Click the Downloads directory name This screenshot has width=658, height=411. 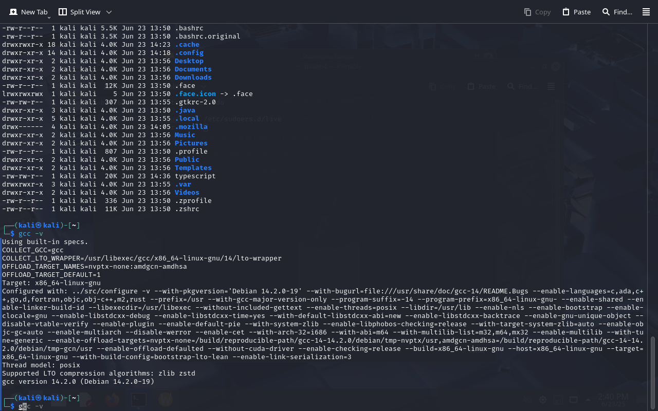(x=193, y=78)
